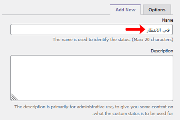Click the "Name" field label
Image resolution: width=180 pixels, height=120 pixels.
click(168, 20)
